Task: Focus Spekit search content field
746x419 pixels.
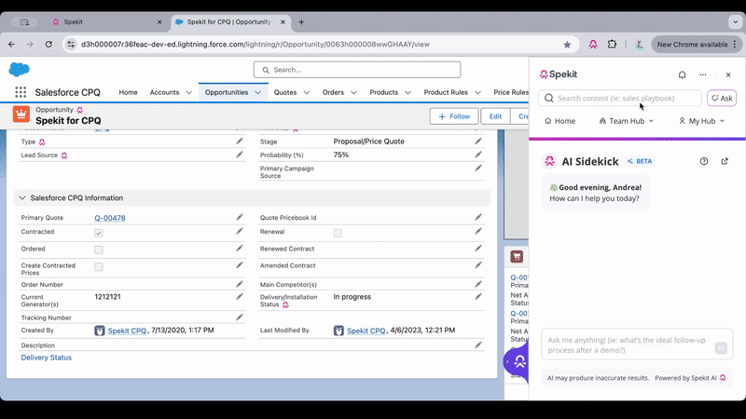Action: 619,98
